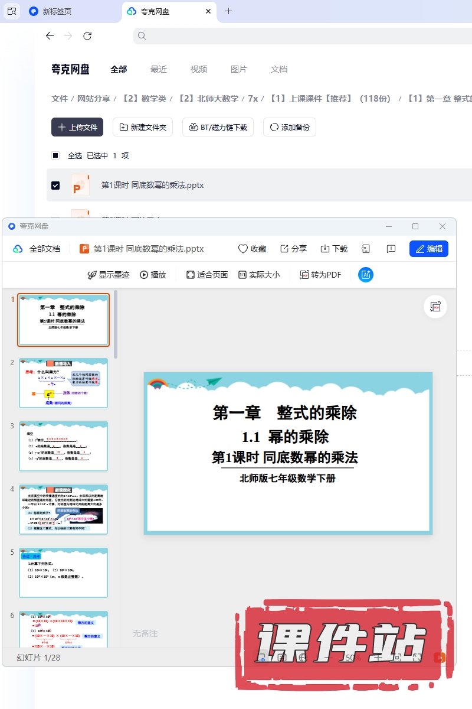The width and height of the screenshot is (472, 709).
Task: Toggle the 全选 select-all checkbox
Action: [x=55, y=155]
